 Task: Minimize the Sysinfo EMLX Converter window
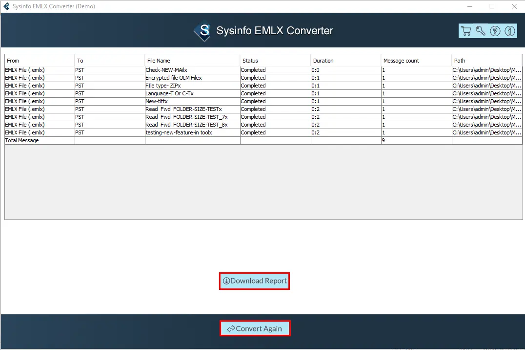click(x=469, y=6)
